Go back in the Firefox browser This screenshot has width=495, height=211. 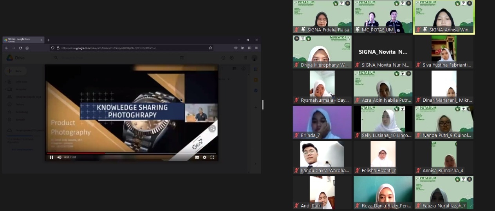click(x=6, y=48)
